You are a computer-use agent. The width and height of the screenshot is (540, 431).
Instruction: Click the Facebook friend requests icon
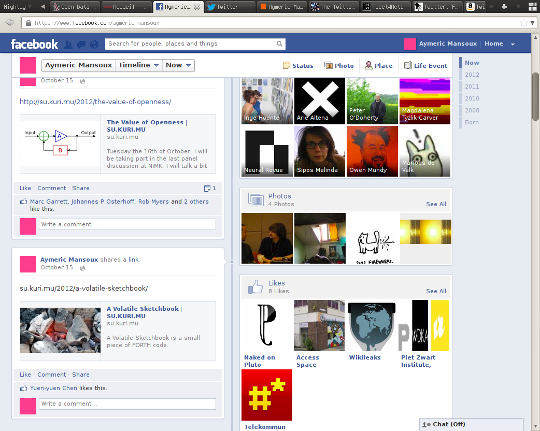(x=68, y=45)
